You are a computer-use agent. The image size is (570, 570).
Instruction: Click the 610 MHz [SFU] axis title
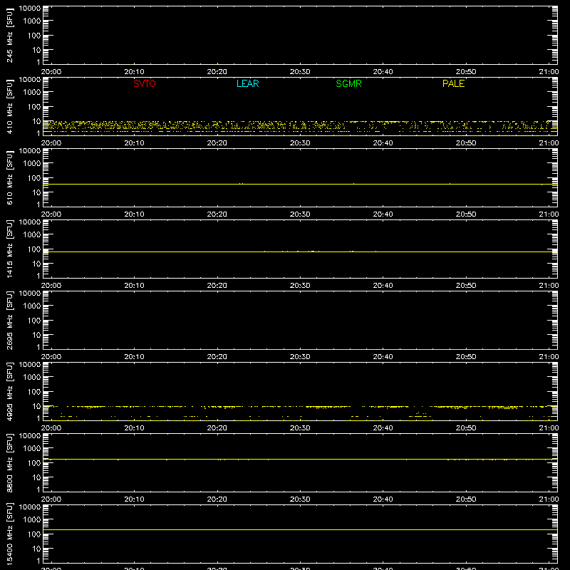(9, 178)
